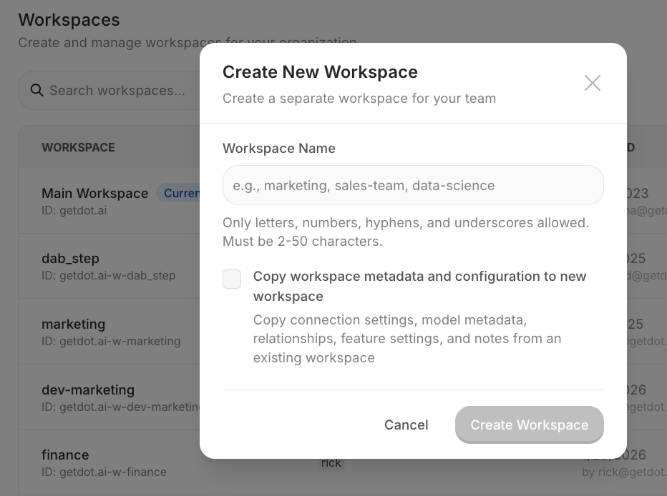Select the dev-marketing workspace

(88, 390)
